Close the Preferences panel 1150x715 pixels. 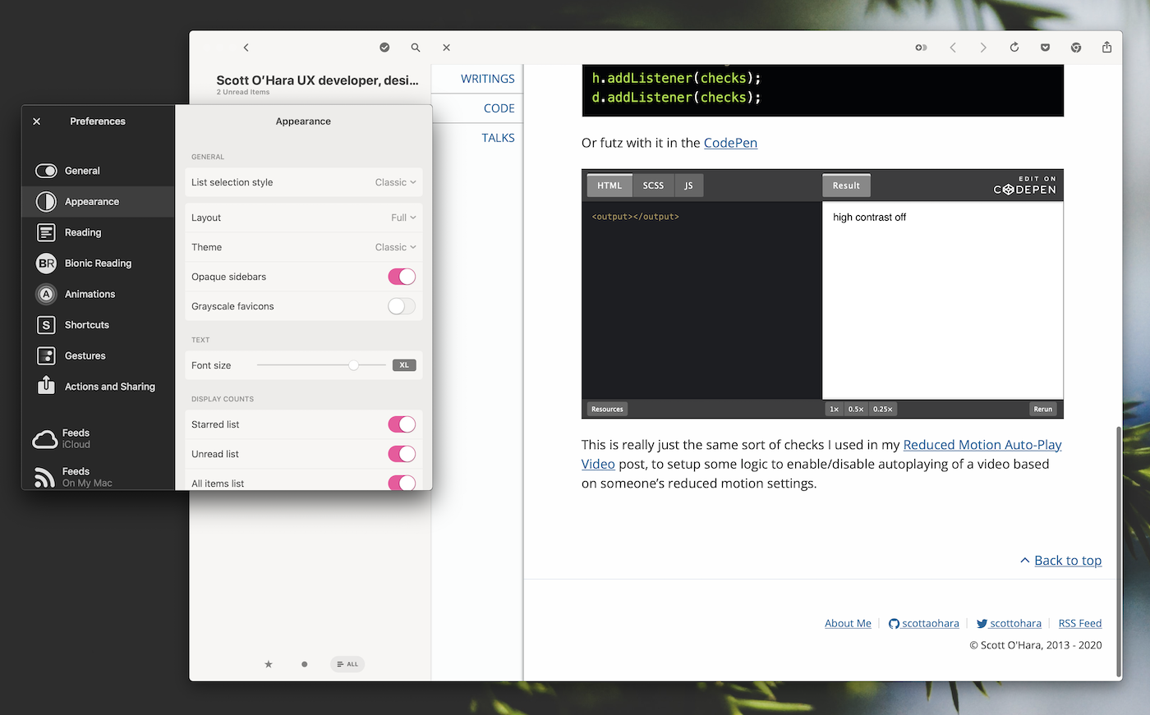(36, 121)
